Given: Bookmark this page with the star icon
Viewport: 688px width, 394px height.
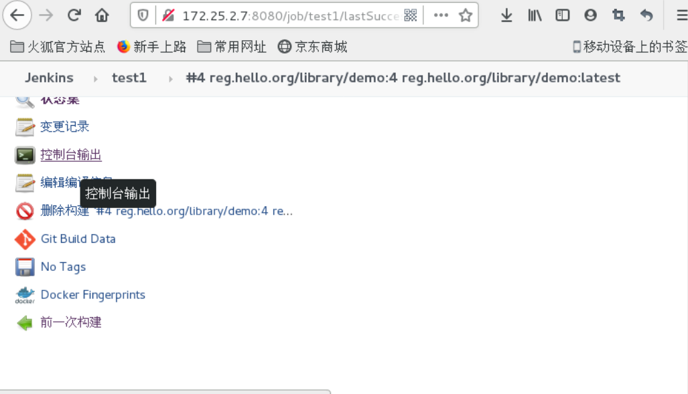Looking at the screenshot, I should coord(465,15).
